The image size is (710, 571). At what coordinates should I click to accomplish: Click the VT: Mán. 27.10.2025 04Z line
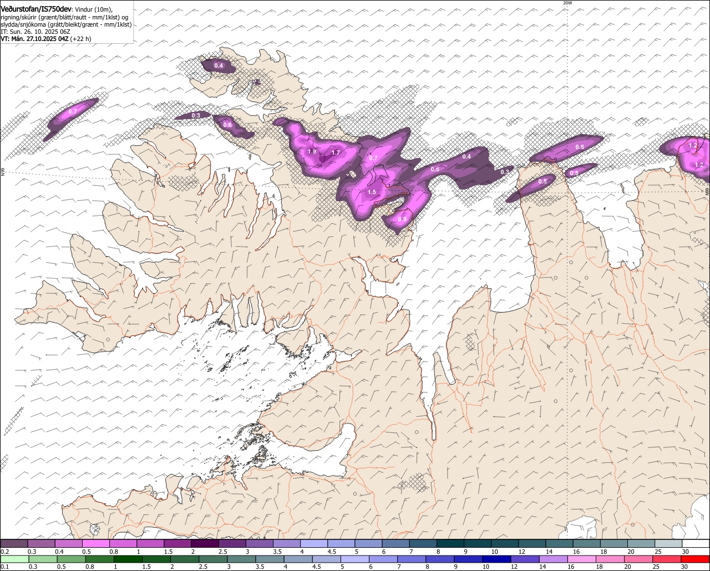(x=46, y=39)
